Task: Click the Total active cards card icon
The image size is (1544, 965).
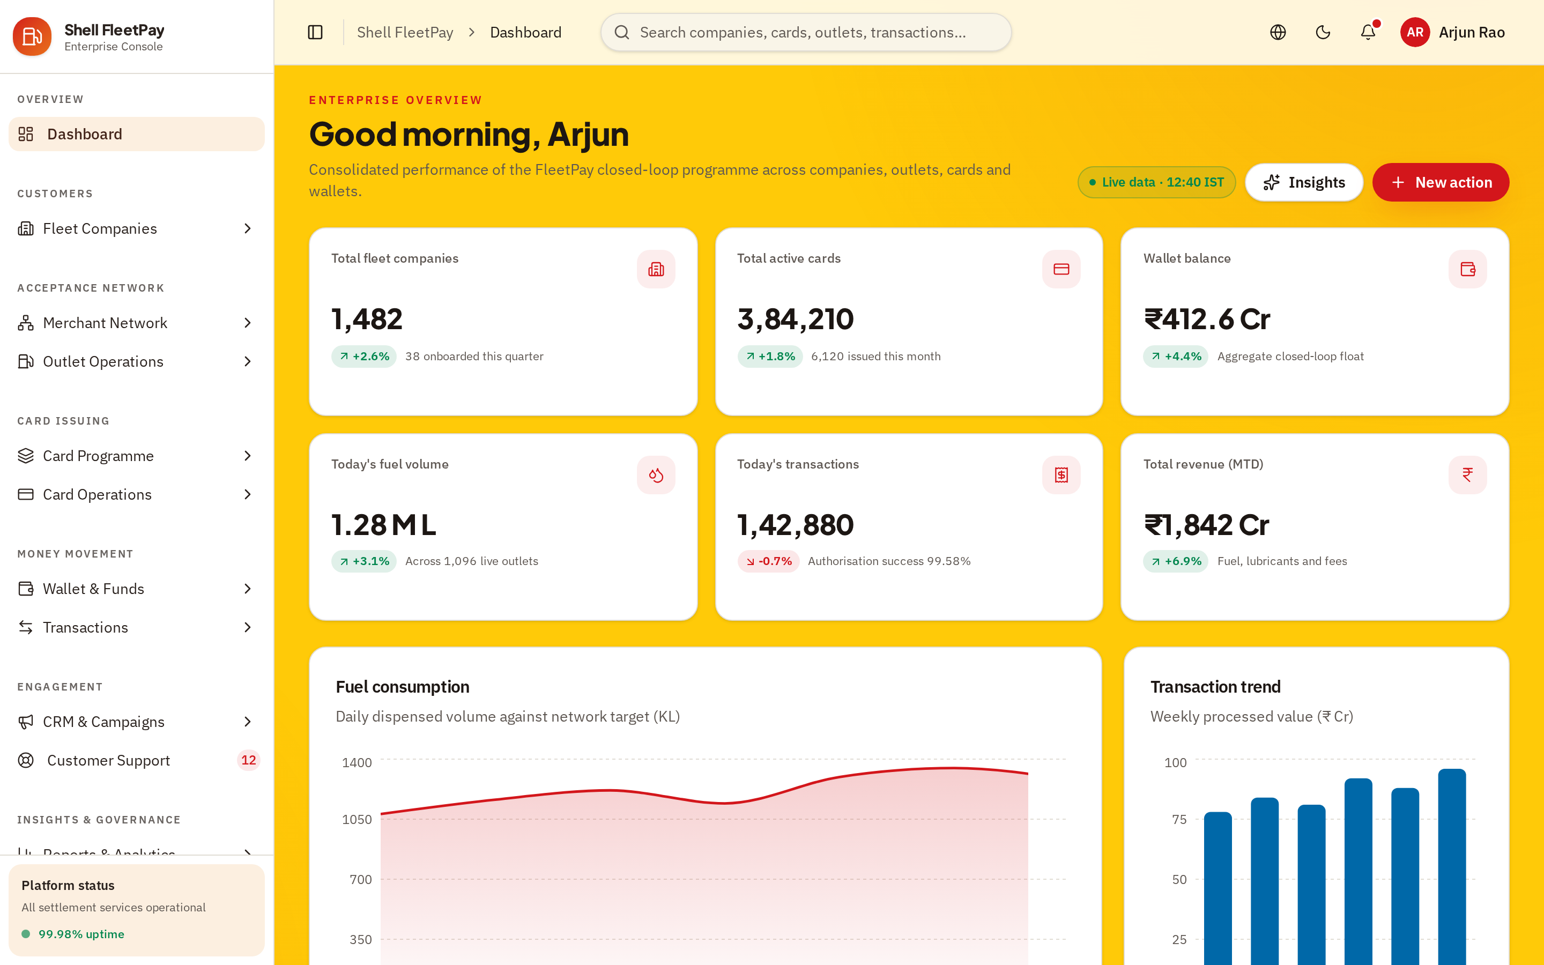Action: point(1061,269)
